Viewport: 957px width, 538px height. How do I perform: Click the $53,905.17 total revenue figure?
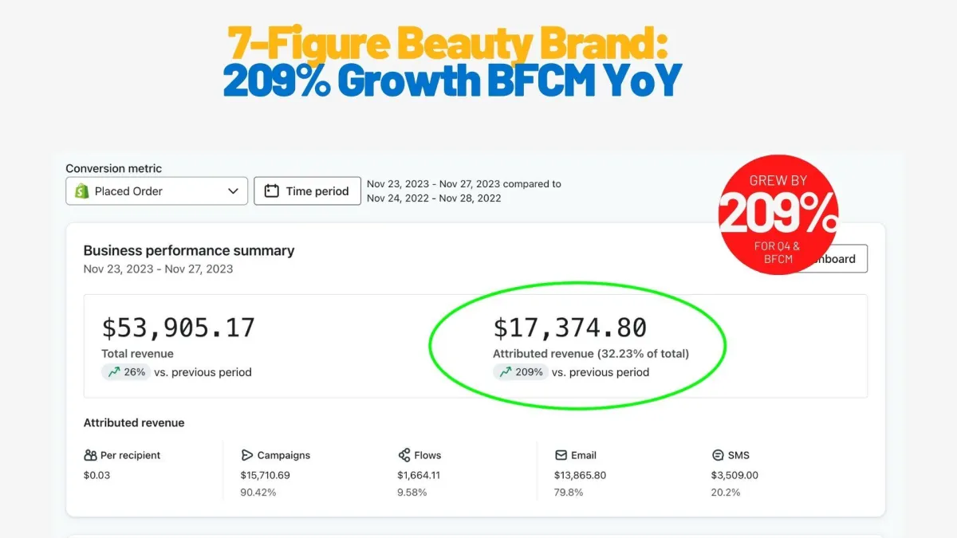pos(178,328)
